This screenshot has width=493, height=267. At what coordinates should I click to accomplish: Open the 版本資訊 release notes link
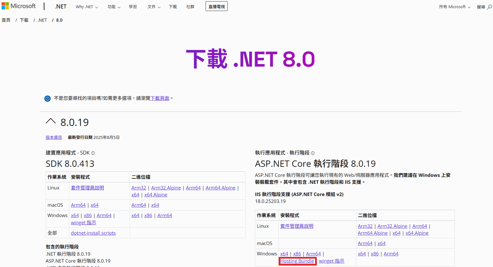[54, 138]
